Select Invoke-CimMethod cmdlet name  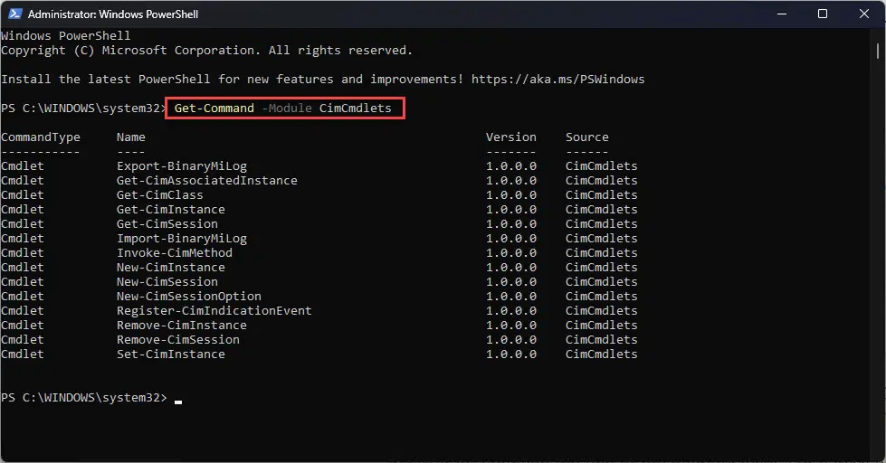click(175, 253)
